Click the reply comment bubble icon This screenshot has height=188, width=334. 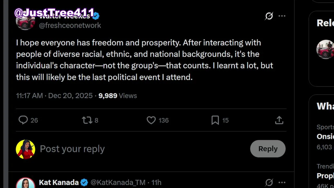23,120
